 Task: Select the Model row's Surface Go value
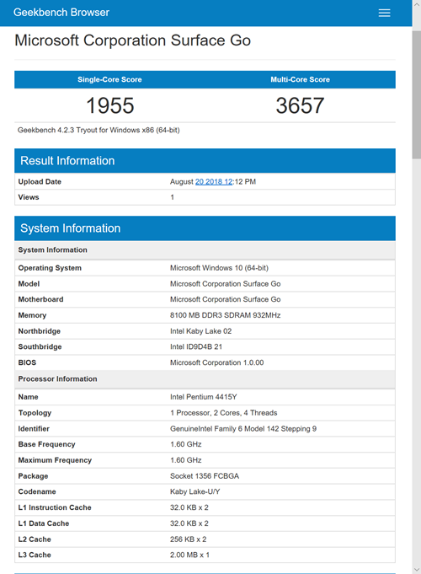[226, 284]
